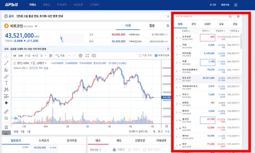Open the chart interval dropdown chevron
Image resolution: width=255 pixels, height=153 pixels.
[x=46, y=55]
